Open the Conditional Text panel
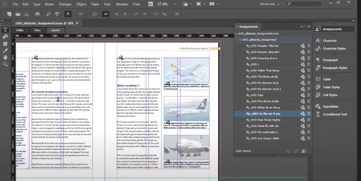361x181 pixels. click(334, 115)
